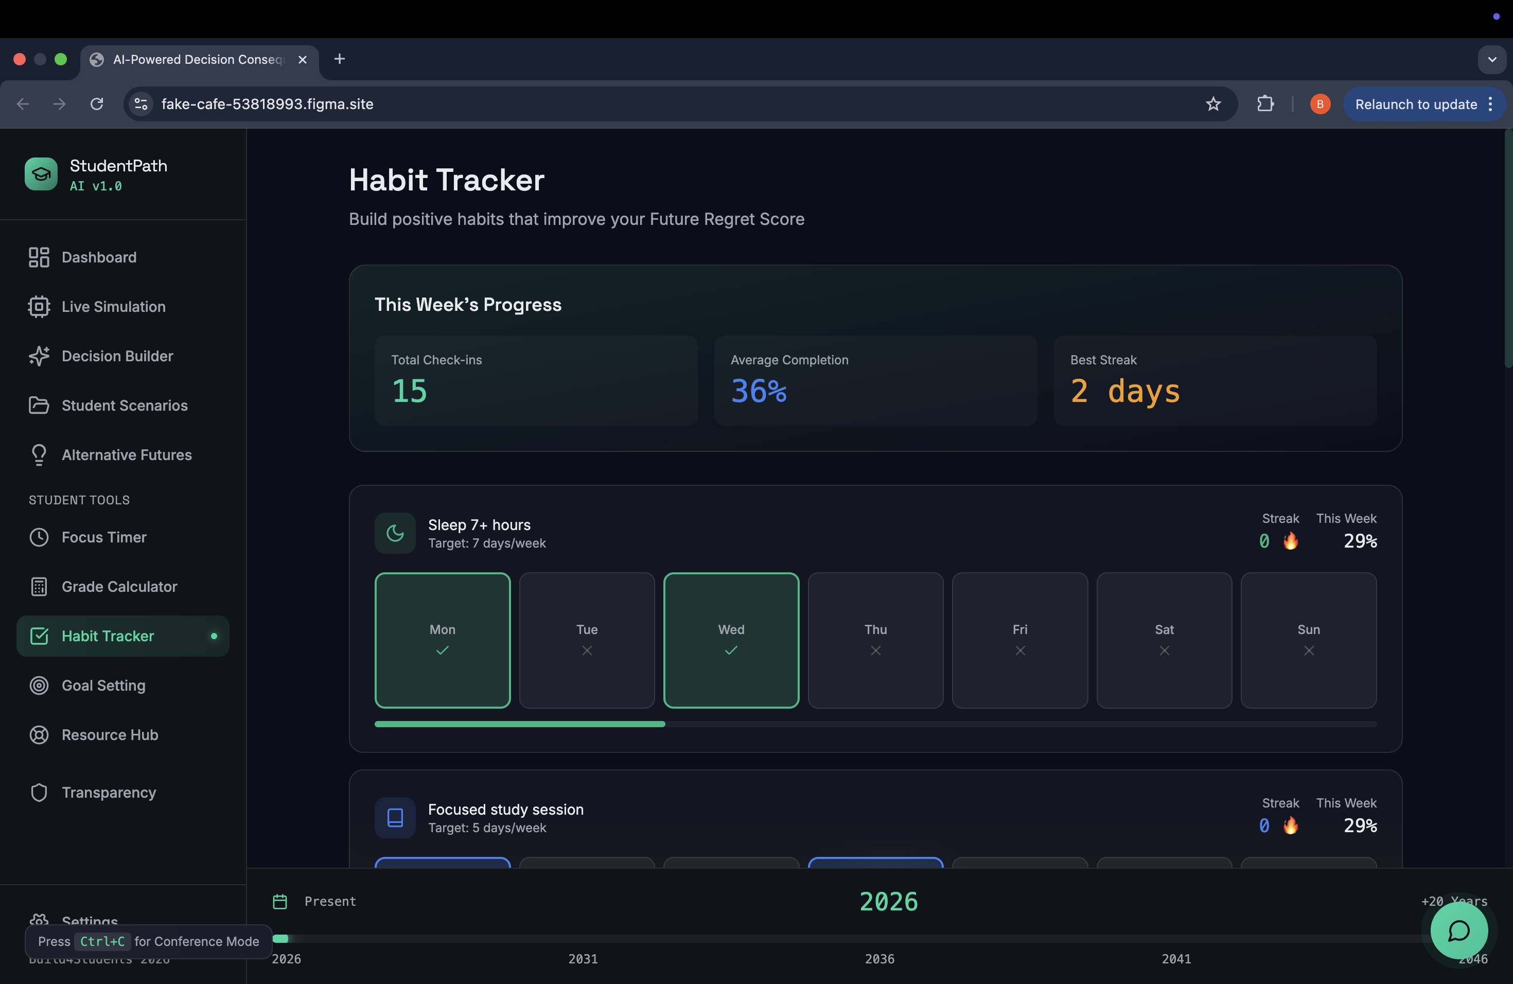Viewport: 1513px width, 984px height.
Task: Click the Focused study session book icon
Action: (x=395, y=817)
